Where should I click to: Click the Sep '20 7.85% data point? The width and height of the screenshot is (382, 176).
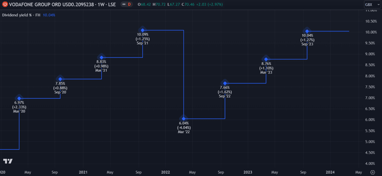[x=60, y=79]
